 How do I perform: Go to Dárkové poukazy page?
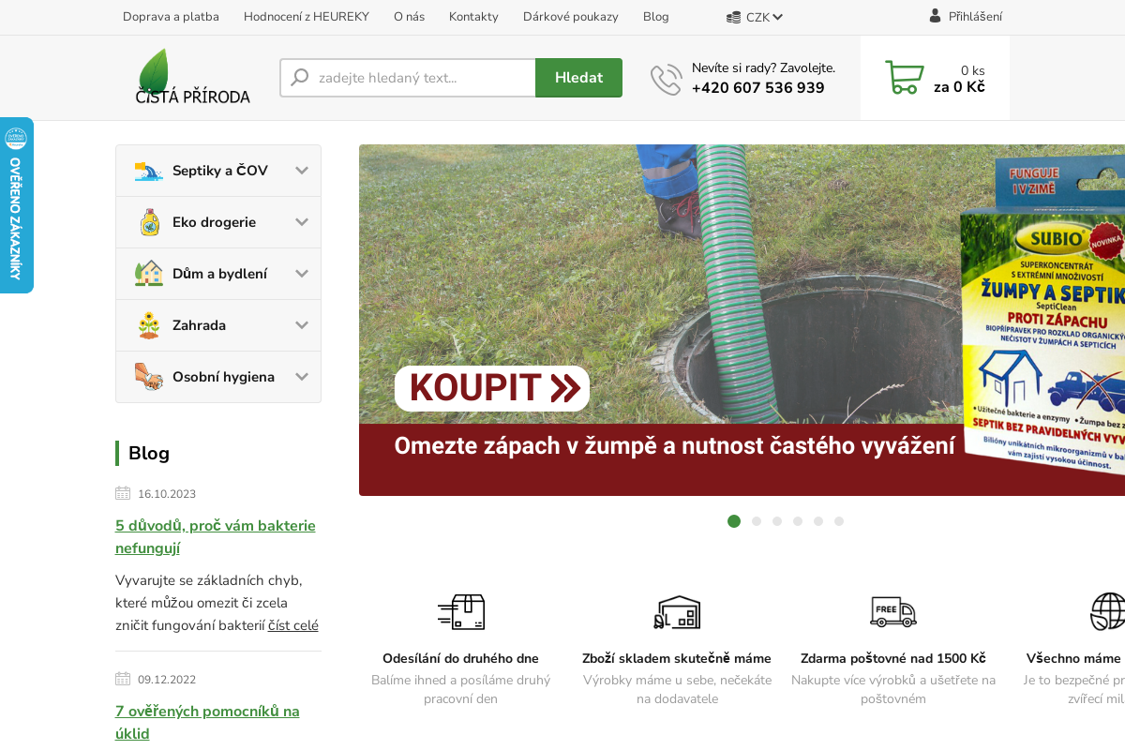pyautogui.click(x=570, y=17)
